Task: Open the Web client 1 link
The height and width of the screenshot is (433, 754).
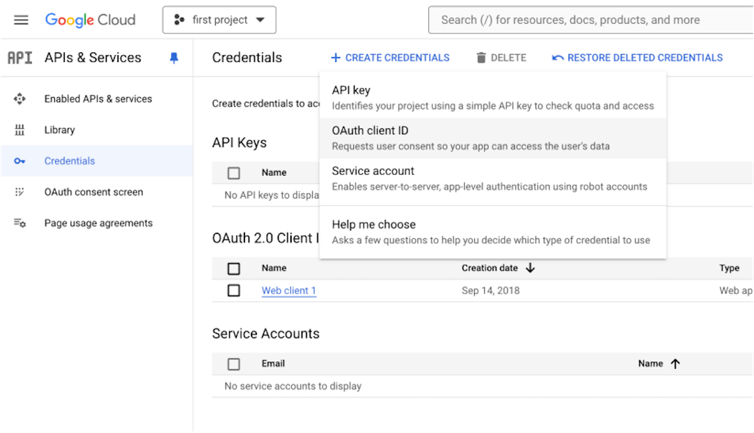Action: pyautogui.click(x=289, y=290)
